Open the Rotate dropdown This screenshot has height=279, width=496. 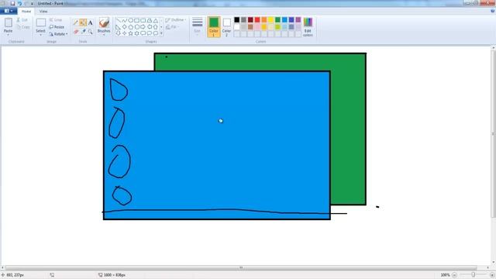(x=59, y=34)
